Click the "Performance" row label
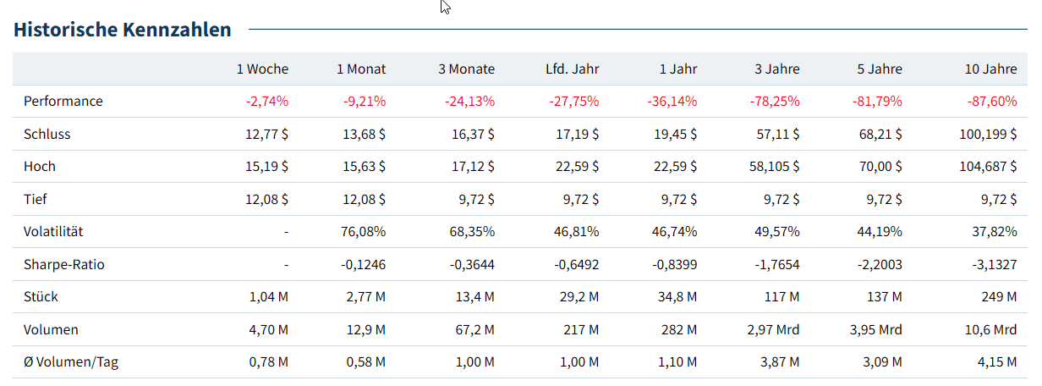This screenshot has width=1042, height=386. (x=63, y=102)
